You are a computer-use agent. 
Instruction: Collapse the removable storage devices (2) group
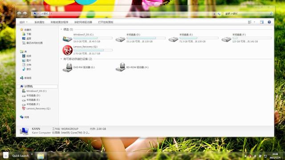61,59
